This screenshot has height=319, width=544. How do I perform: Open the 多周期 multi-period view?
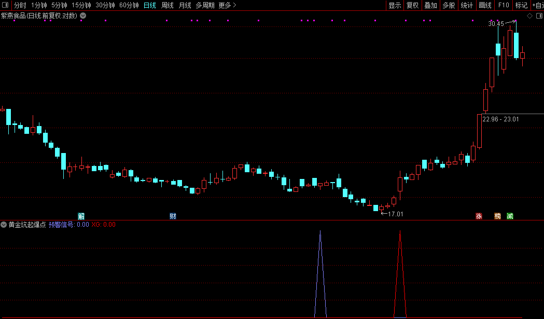point(205,5)
